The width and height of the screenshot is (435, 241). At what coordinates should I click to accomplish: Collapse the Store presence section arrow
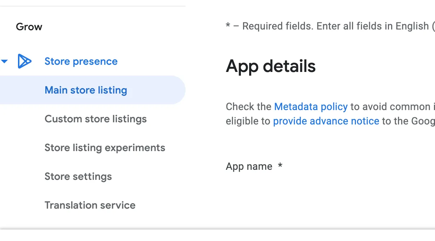coord(4,62)
